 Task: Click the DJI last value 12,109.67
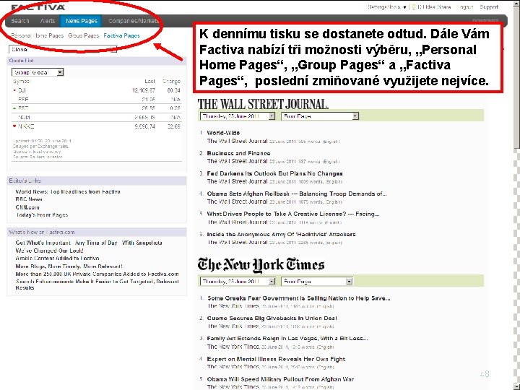point(144,90)
